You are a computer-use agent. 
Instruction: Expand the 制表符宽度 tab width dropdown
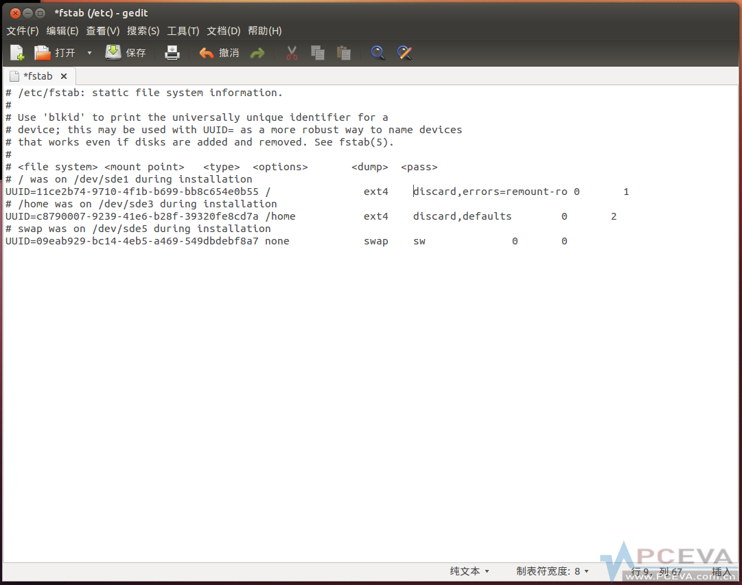click(553, 571)
